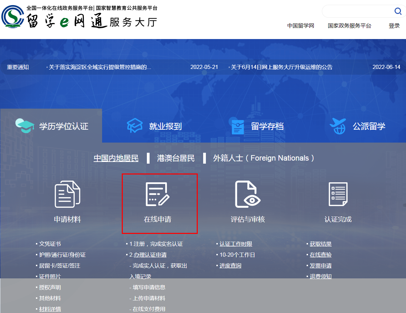Select the 中国内地居民 tab
Screen dimensions: 406x313
[116, 158]
